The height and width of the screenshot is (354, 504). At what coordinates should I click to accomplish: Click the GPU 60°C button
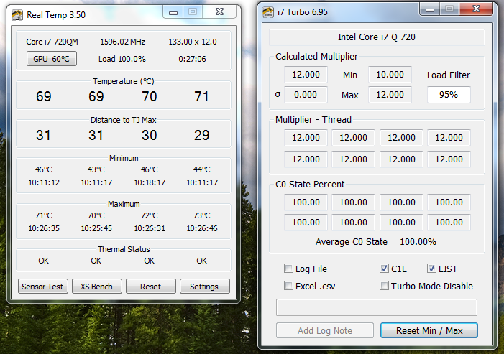(52, 59)
